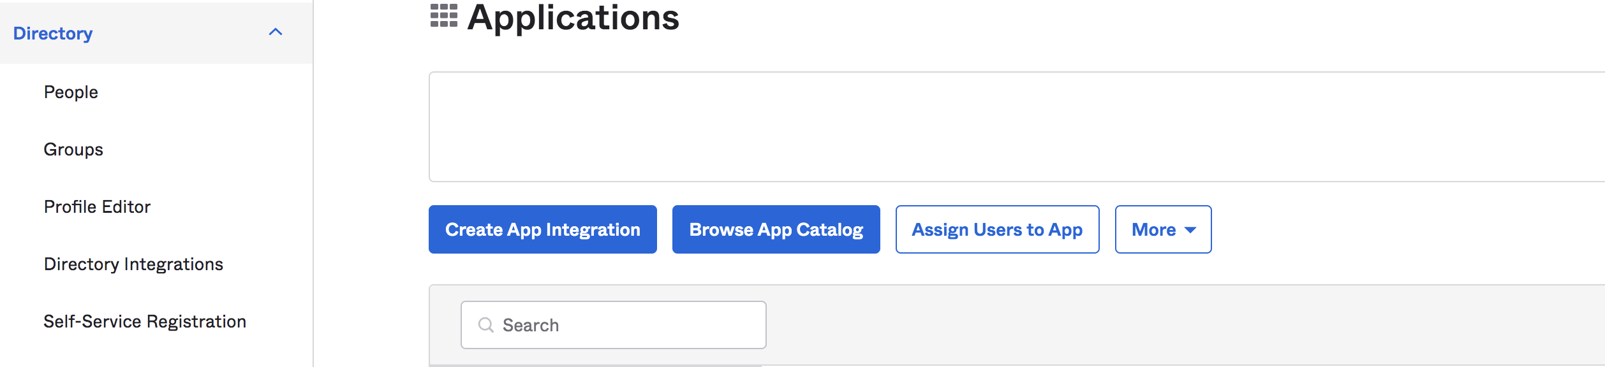Click the Create App Integration button
Image resolution: width=1605 pixels, height=367 pixels.
click(542, 229)
